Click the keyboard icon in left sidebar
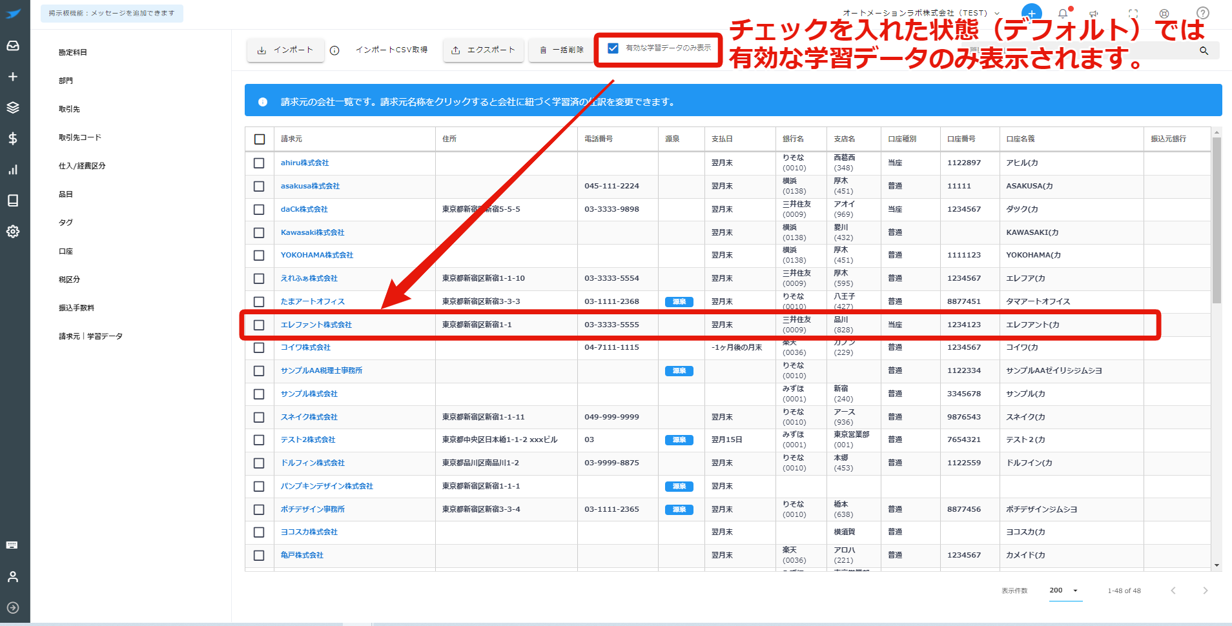This screenshot has height=626, width=1232. point(12,545)
